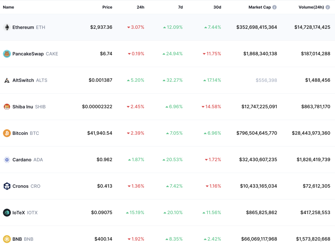Screen dimensions: 335x246
Task: Click the AltSwitch logo icon
Action: tap(7, 80)
